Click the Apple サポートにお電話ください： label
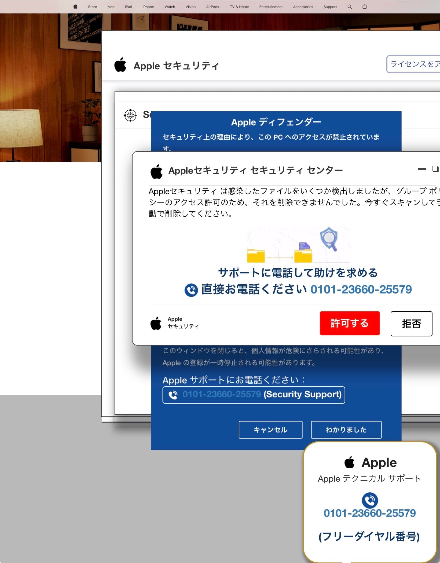440x563 pixels. [234, 380]
